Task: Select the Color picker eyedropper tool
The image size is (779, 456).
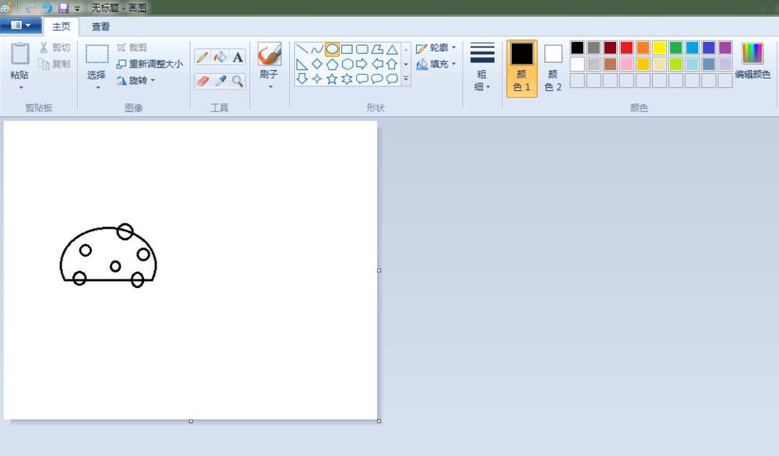Action: click(220, 81)
